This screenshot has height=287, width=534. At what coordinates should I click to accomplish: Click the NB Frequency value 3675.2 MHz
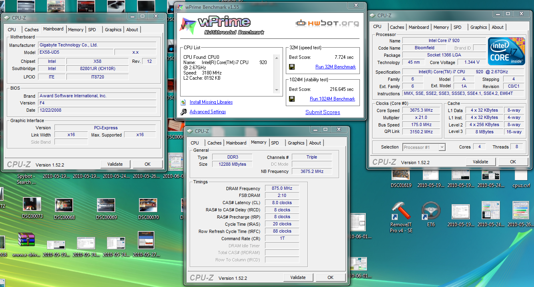click(312, 171)
